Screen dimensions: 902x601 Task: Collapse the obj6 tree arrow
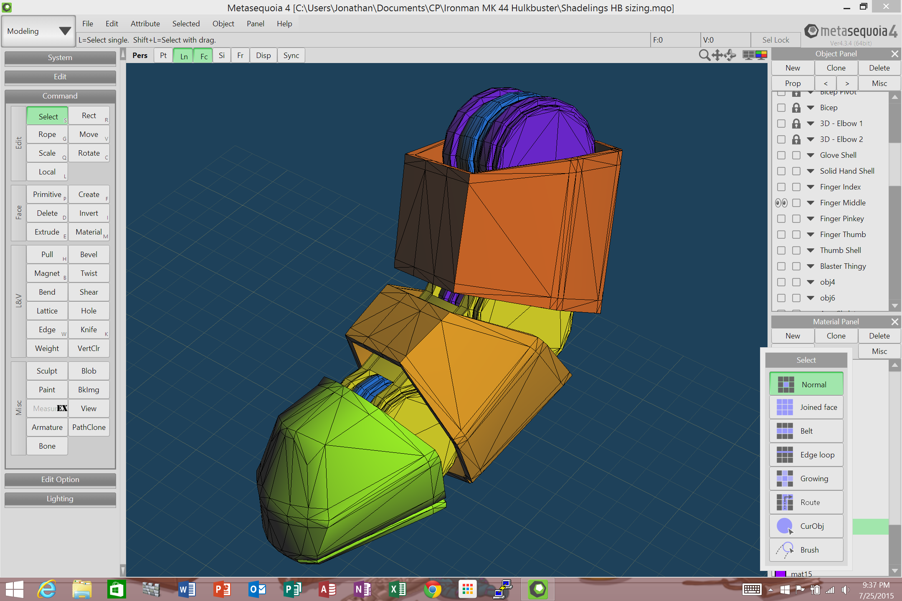811,298
